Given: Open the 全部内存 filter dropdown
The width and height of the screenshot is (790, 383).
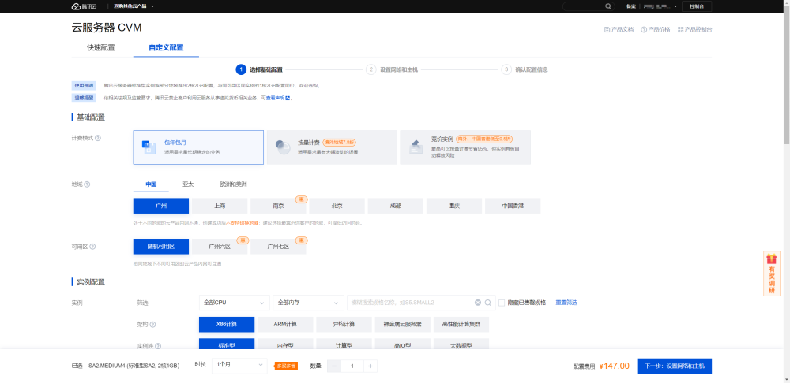Looking at the screenshot, I should point(308,303).
